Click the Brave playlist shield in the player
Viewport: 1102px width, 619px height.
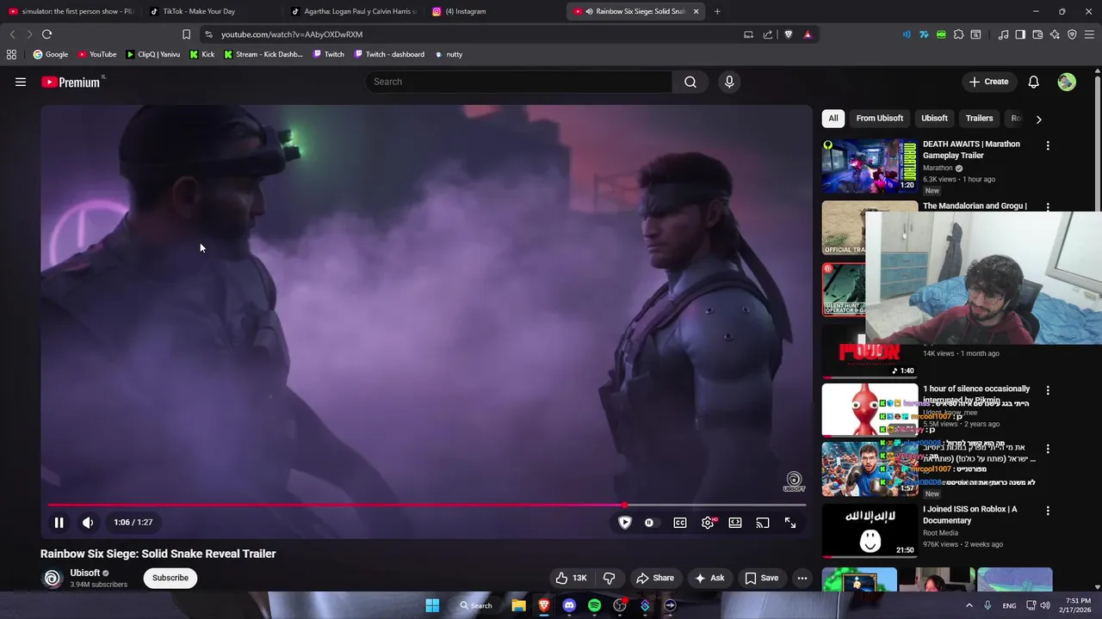625,523
